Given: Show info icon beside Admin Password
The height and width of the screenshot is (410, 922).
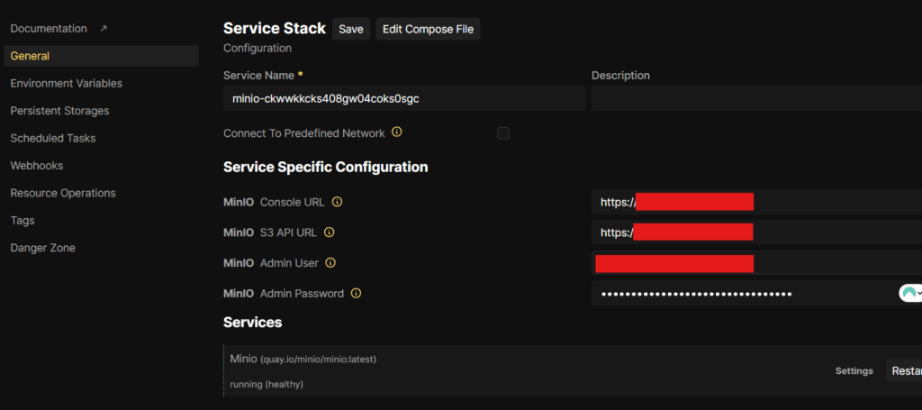Looking at the screenshot, I should [x=356, y=293].
